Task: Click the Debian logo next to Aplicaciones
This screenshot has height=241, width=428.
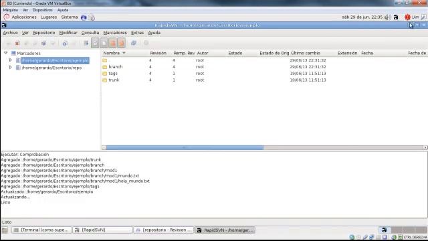Action: point(6,17)
